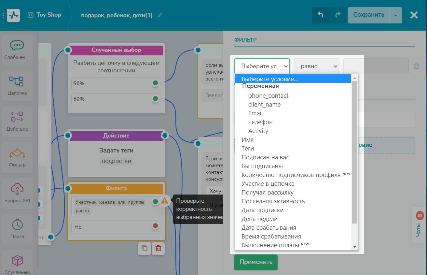
Task: Expand the arrow next to Сохранить
Action: [395, 15]
